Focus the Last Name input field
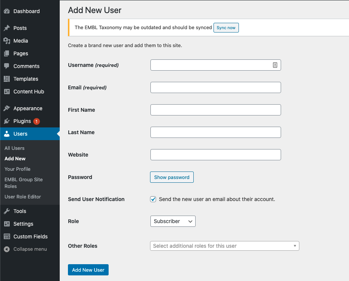Screen dimensions: 349x281 pyautogui.click(x=215, y=132)
